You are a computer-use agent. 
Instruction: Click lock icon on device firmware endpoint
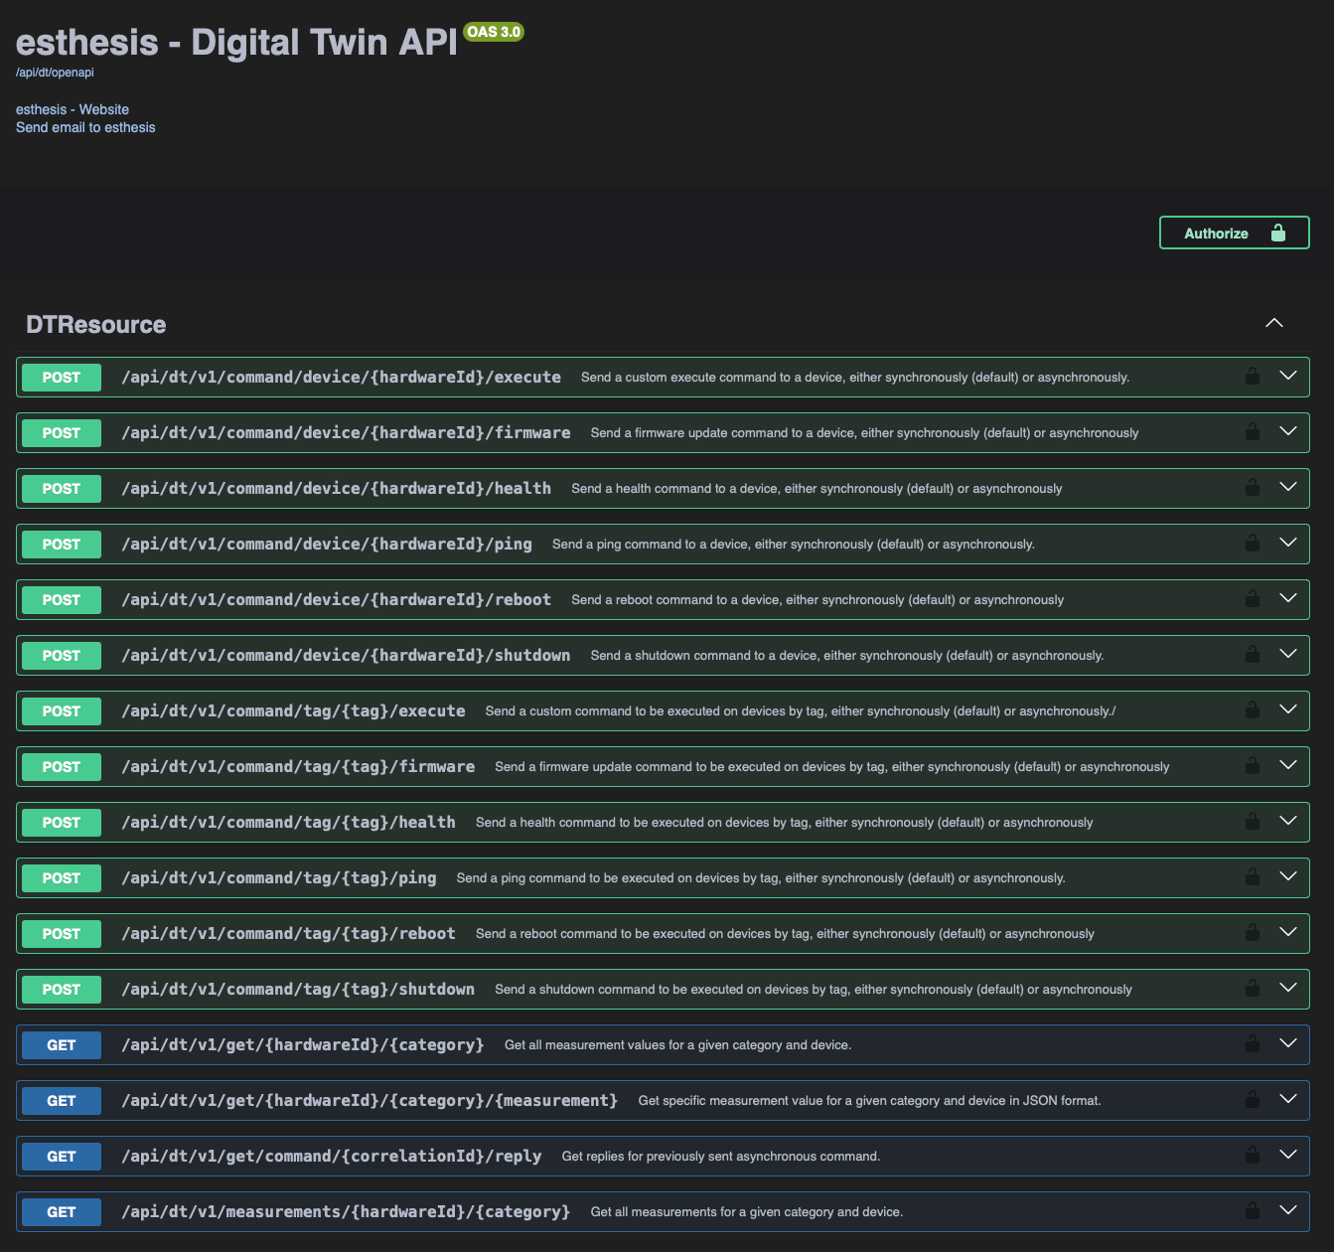pos(1253,432)
